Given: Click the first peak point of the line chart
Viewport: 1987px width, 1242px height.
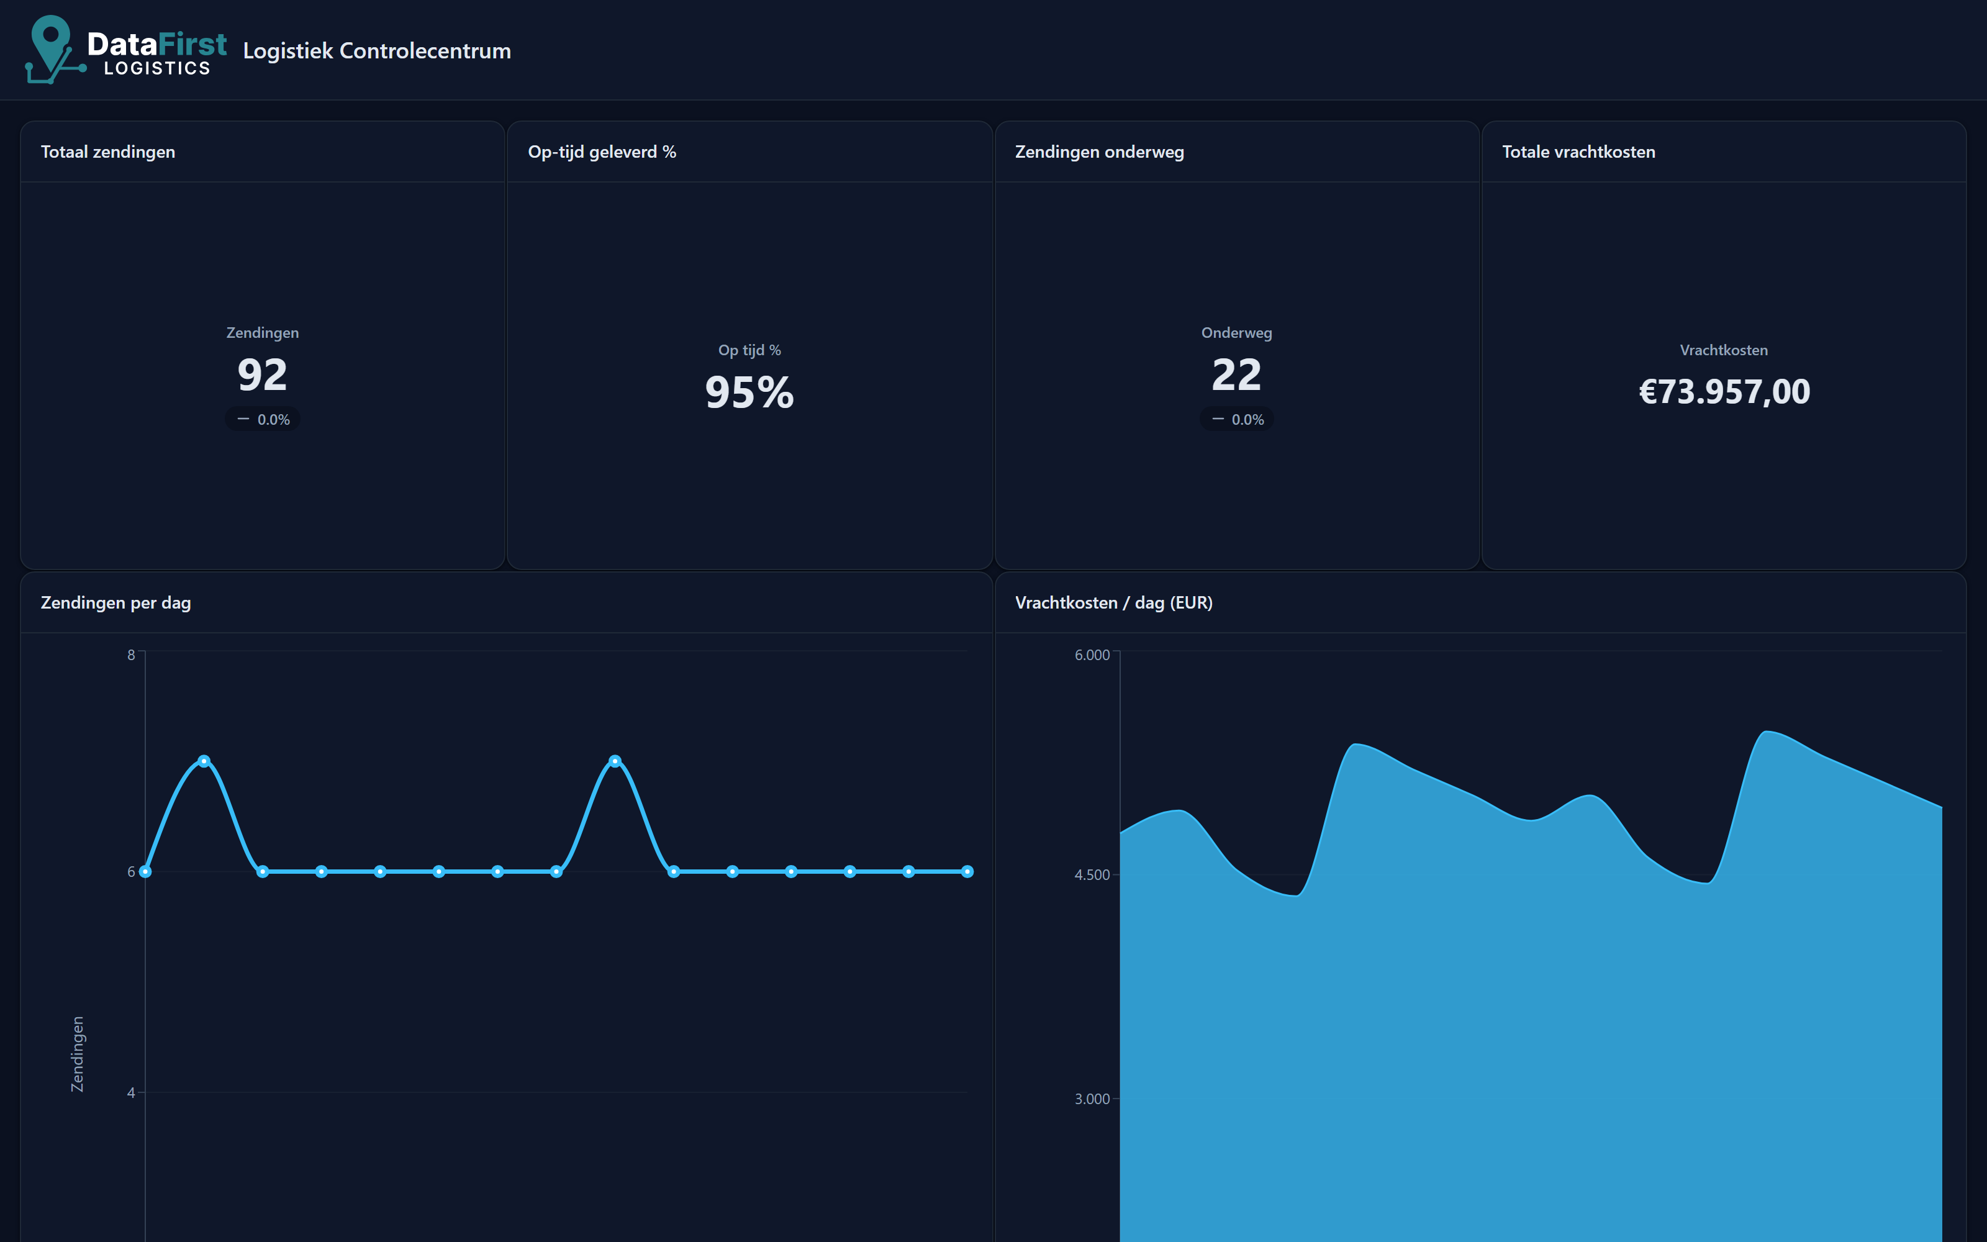Looking at the screenshot, I should (x=204, y=761).
